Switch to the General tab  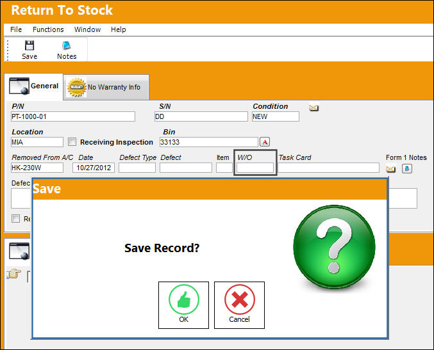click(34, 86)
